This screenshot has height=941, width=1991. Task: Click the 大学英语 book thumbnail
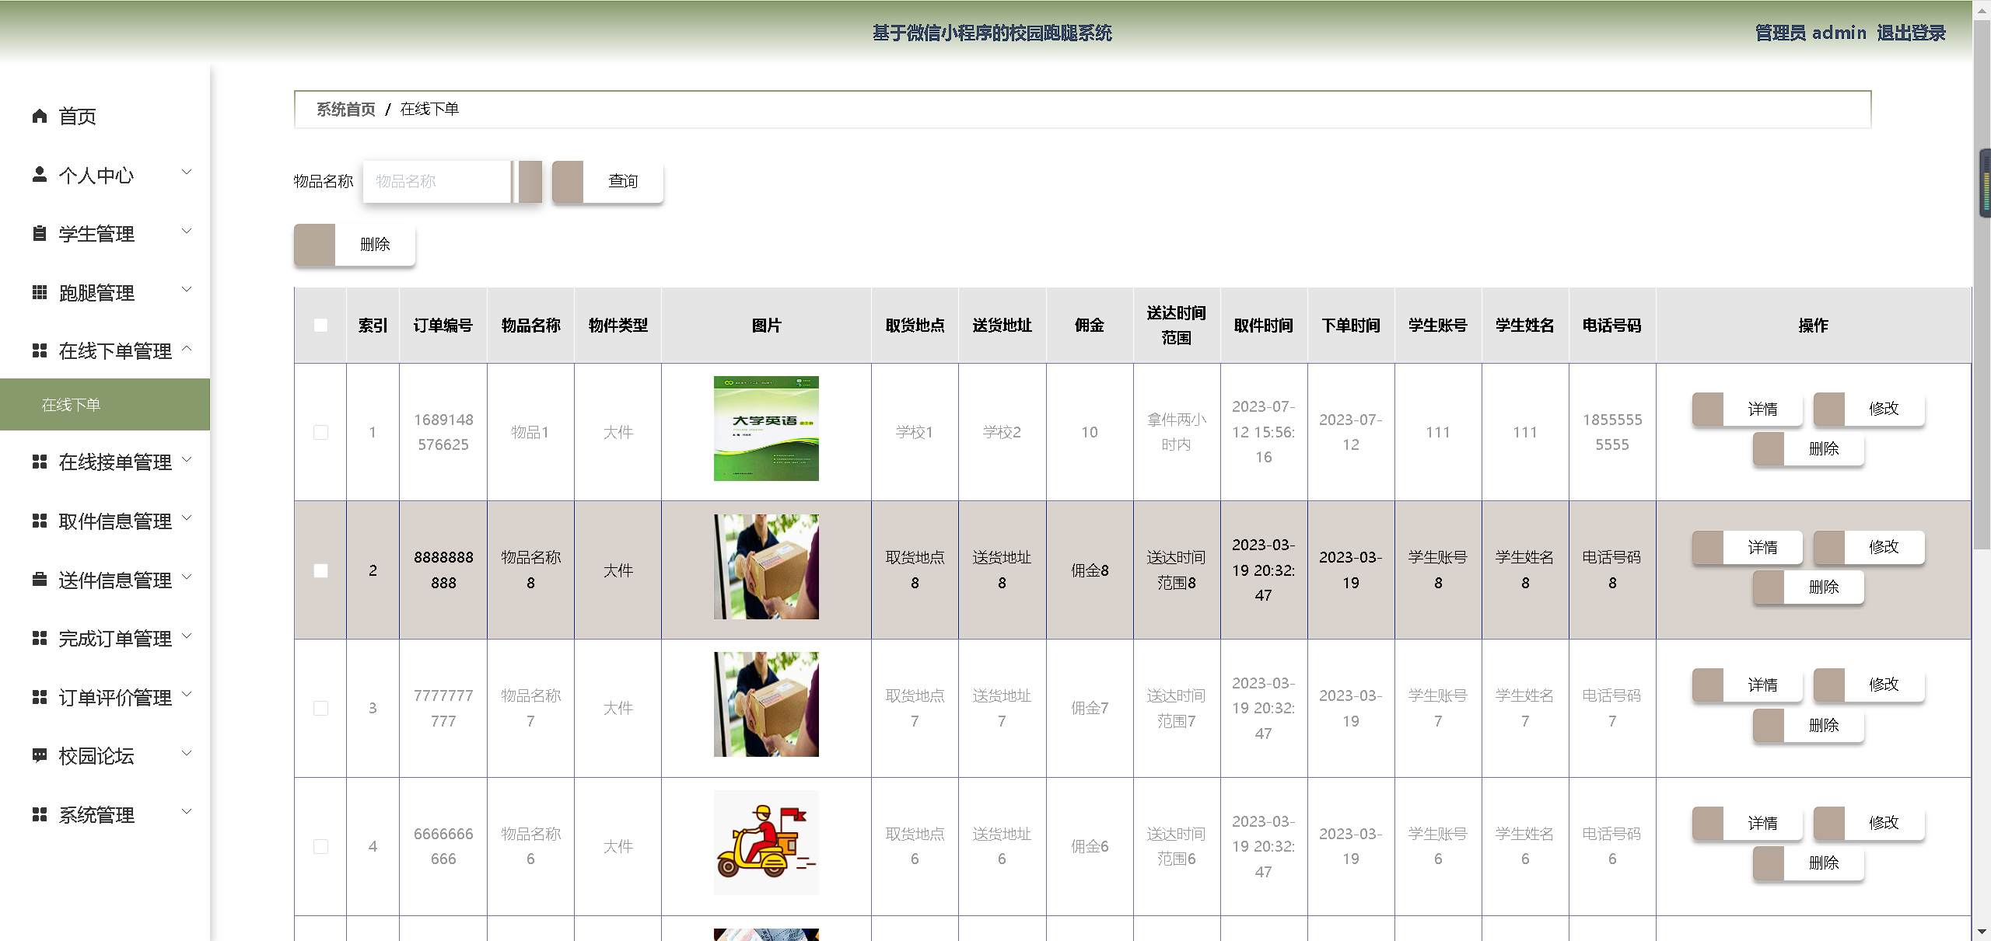click(766, 428)
